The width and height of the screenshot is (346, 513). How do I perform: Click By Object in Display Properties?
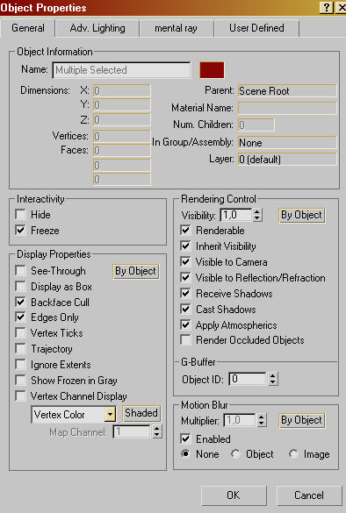pyautogui.click(x=135, y=271)
